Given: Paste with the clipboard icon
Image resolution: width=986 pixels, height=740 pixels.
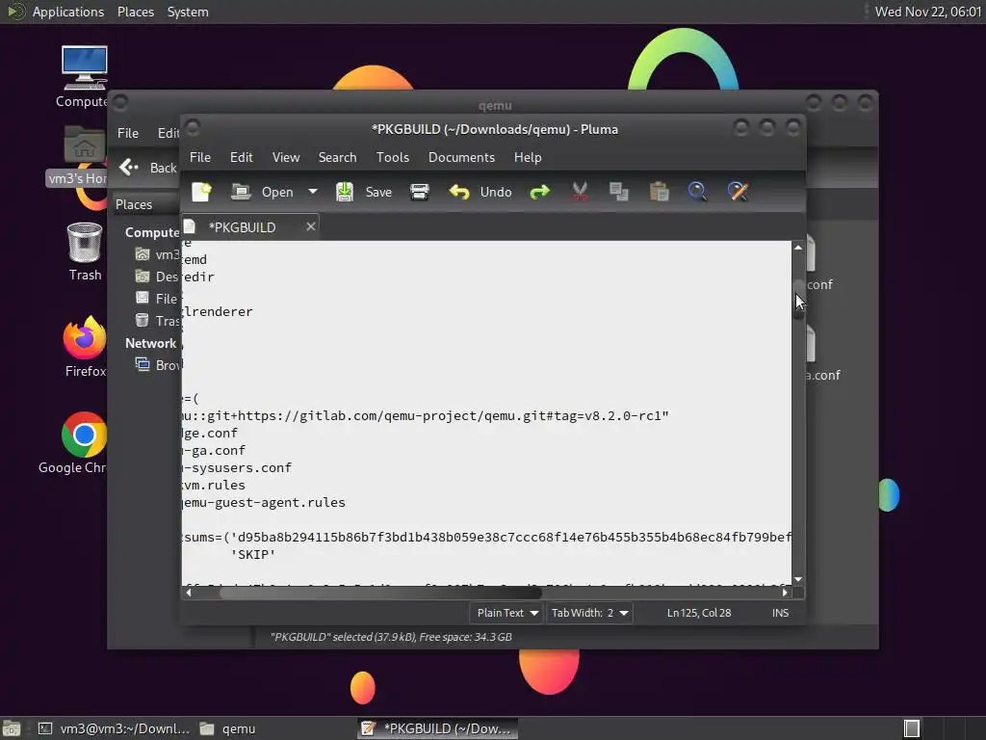Looking at the screenshot, I should pos(659,192).
